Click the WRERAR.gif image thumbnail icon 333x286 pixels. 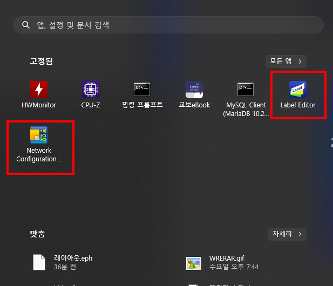pos(193,263)
